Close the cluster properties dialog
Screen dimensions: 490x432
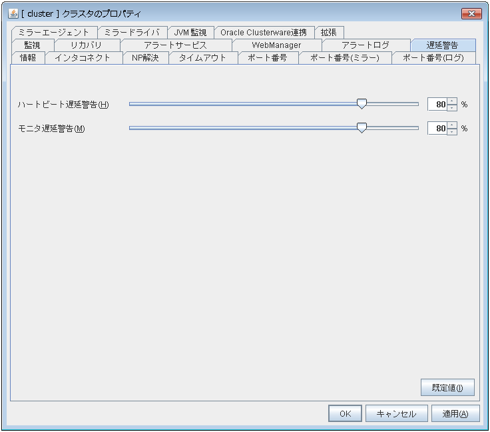(x=471, y=13)
